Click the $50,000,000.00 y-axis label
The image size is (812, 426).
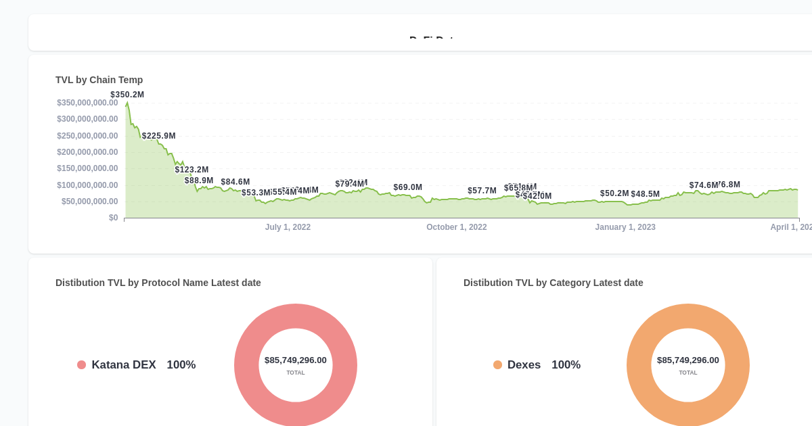coord(87,202)
